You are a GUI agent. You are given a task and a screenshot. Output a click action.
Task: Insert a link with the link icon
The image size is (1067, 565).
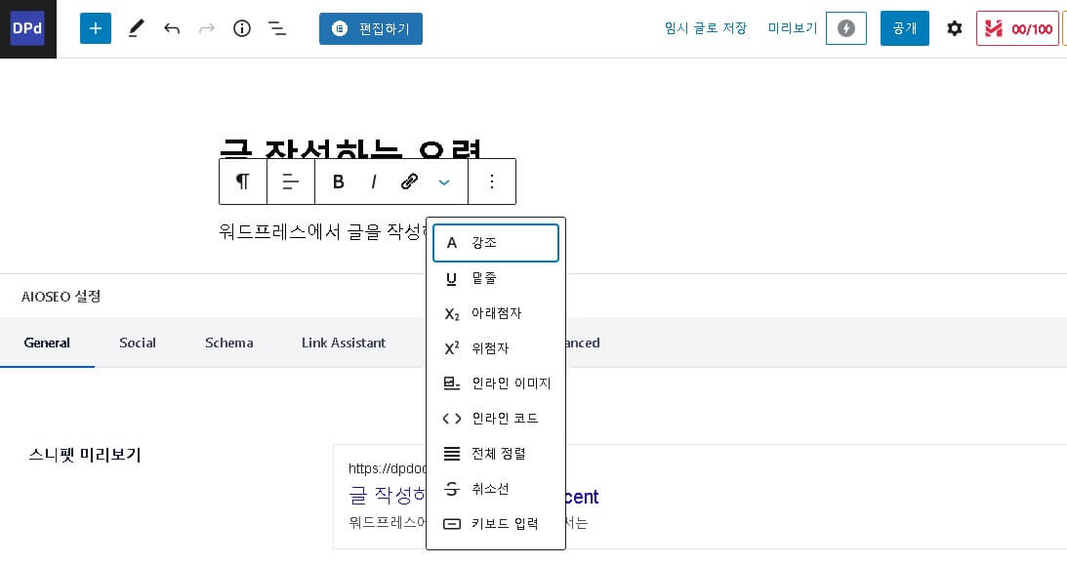pyautogui.click(x=409, y=182)
